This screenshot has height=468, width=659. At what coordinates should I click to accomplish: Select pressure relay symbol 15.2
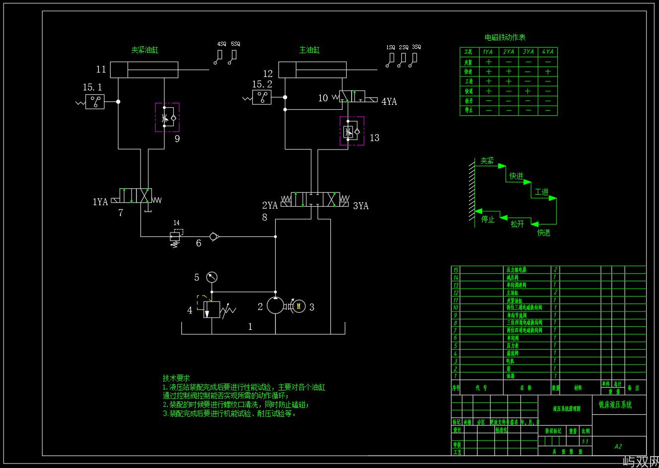click(x=262, y=97)
